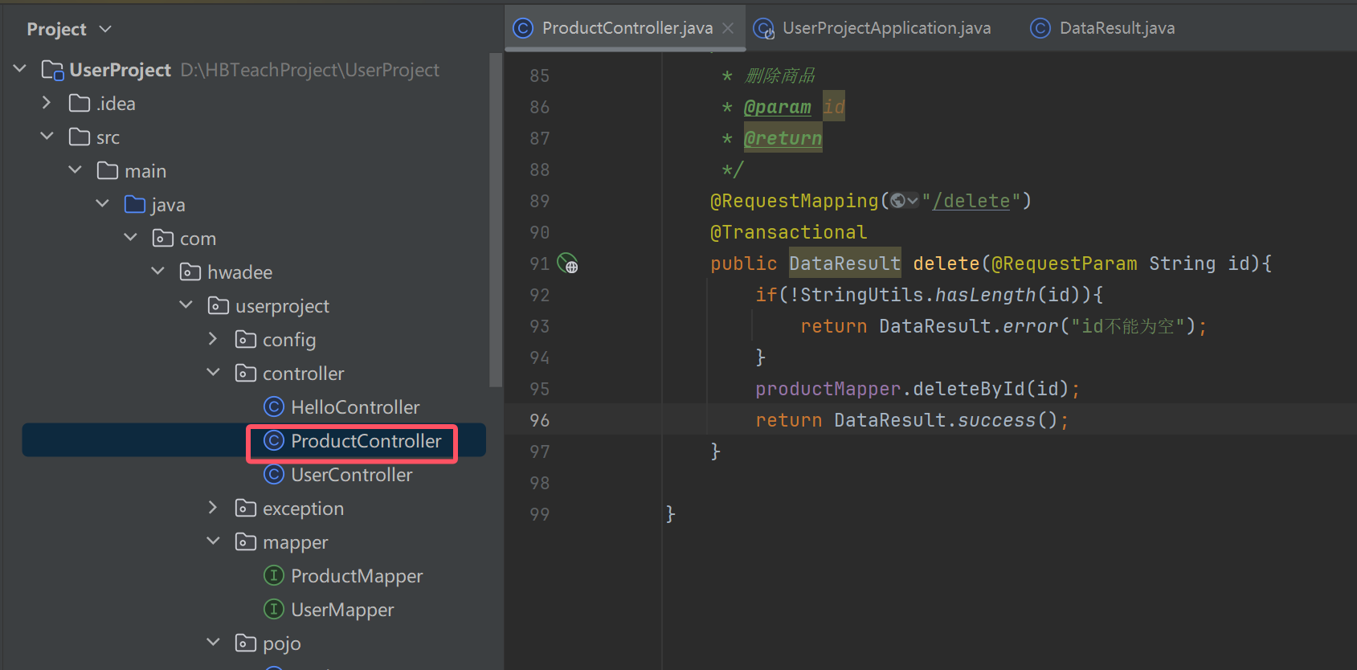
Task: Click the UserMapper interface icon
Action: coord(274,609)
